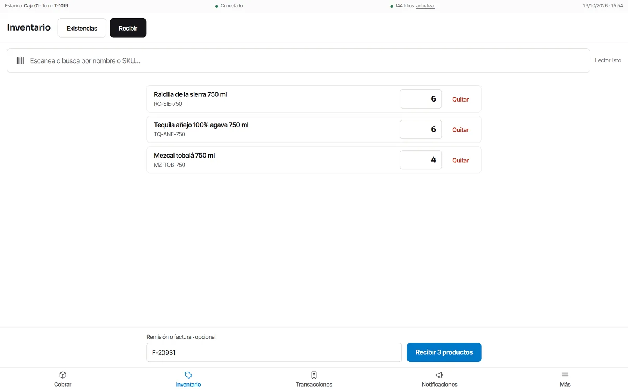Viewport: 628px width, 392px height.
Task: Edit quantity for Mezcal tobalá
Action: point(421,160)
